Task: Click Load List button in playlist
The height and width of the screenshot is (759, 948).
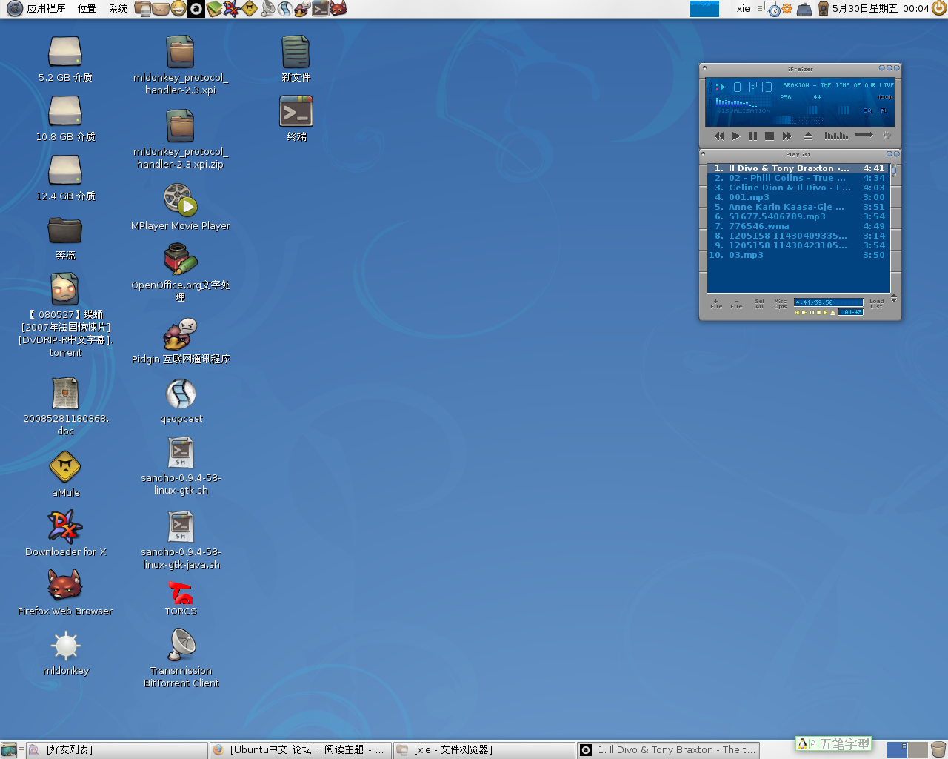Action: pyautogui.click(x=876, y=303)
